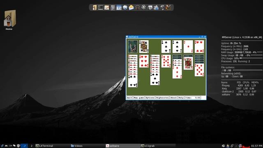Open solitaire Help

pyautogui.click(x=181, y=98)
